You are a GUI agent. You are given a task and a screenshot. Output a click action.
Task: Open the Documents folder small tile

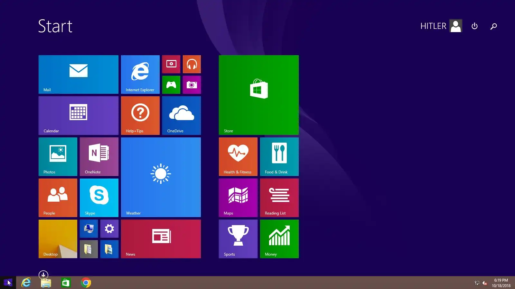[x=89, y=249]
